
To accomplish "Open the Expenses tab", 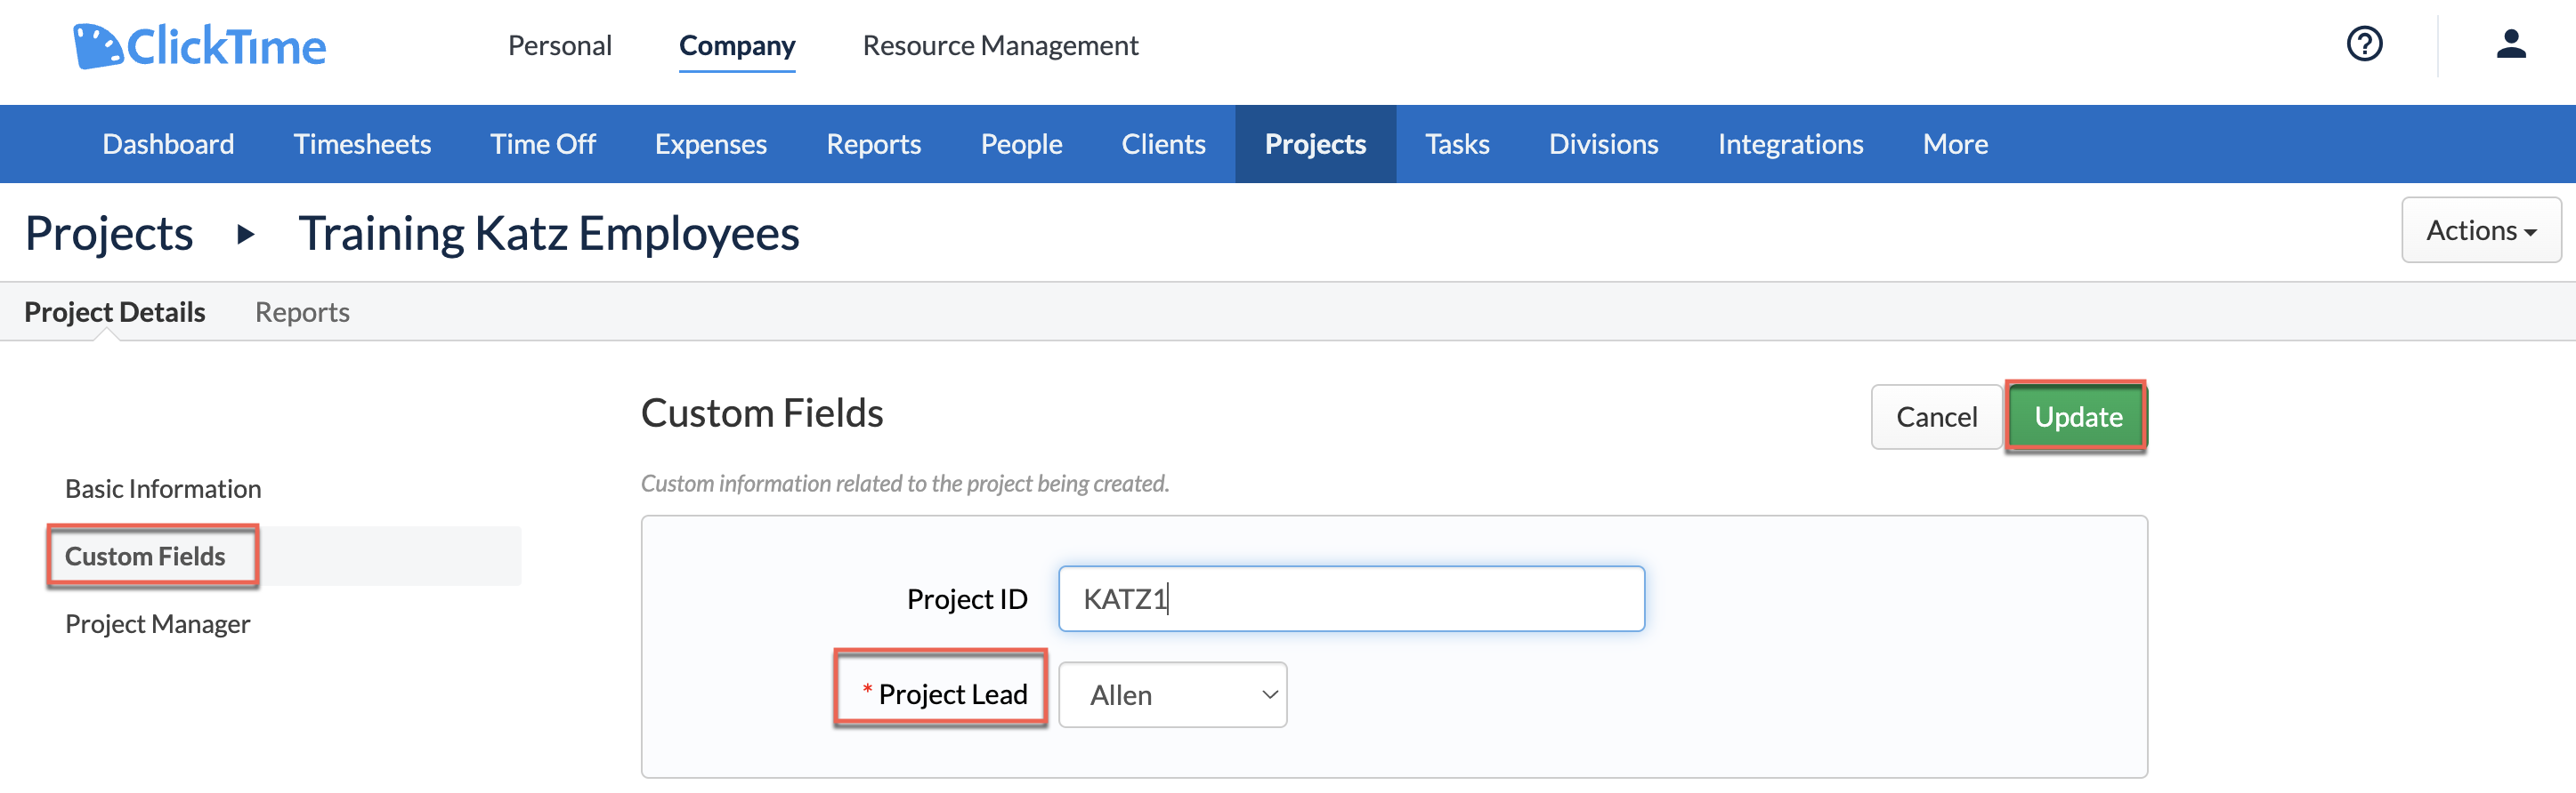I will pyautogui.click(x=710, y=144).
